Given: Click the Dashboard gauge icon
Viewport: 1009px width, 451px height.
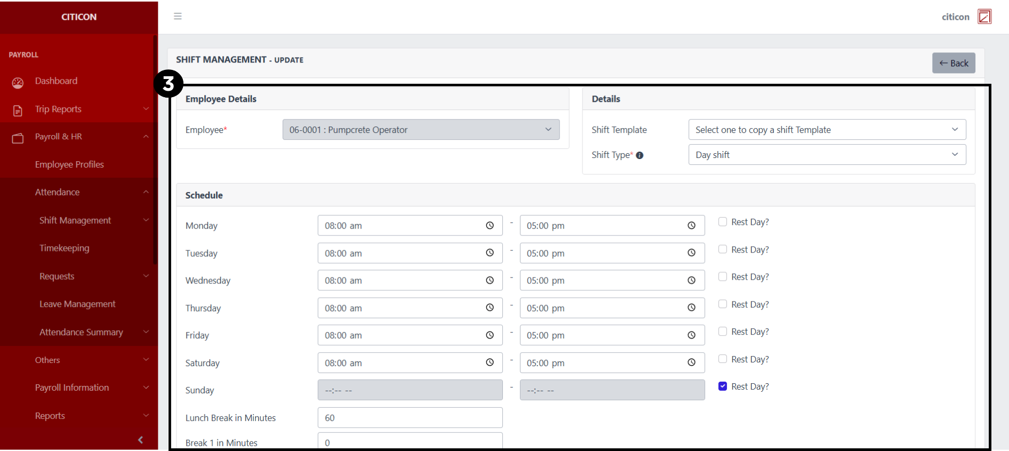Looking at the screenshot, I should pos(18,83).
